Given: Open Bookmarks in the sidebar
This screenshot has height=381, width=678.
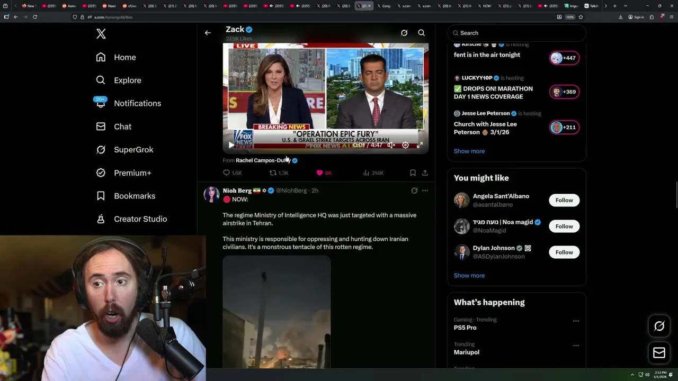Looking at the screenshot, I should click(x=126, y=196).
